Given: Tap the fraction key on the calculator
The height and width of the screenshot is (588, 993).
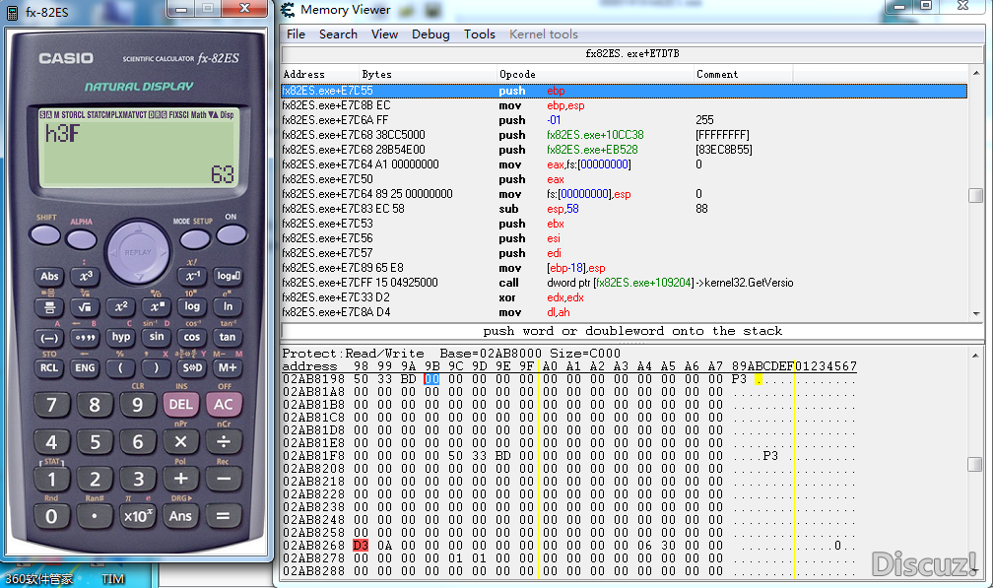Looking at the screenshot, I should [49, 307].
